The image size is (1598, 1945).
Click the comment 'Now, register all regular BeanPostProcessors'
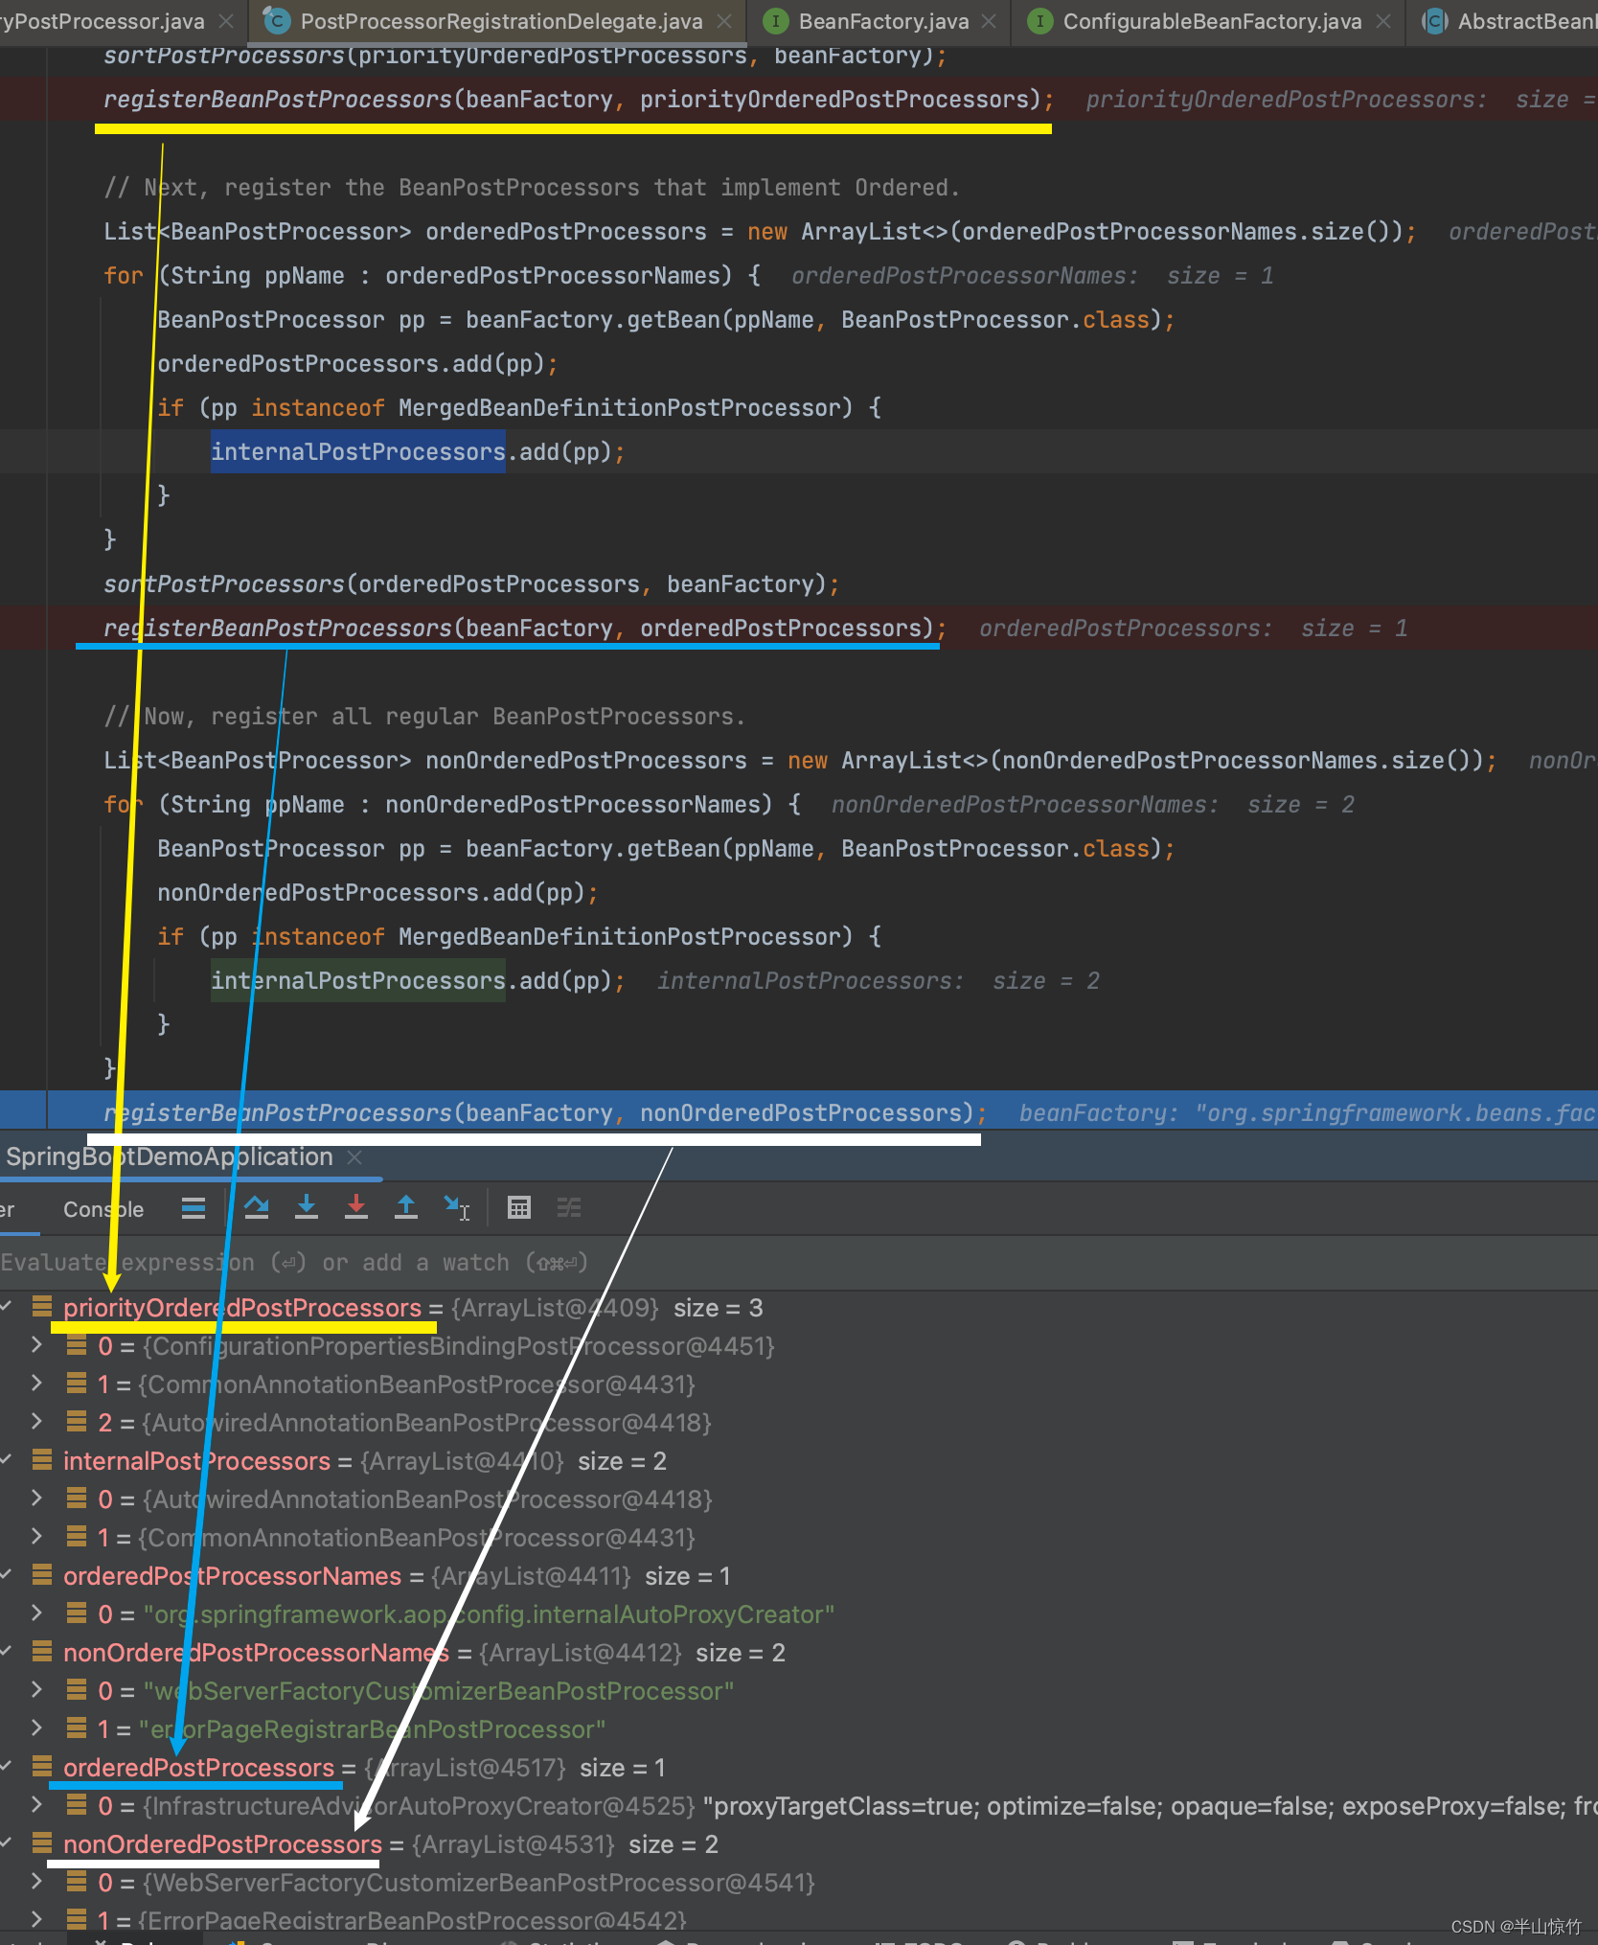pos(424,717)
